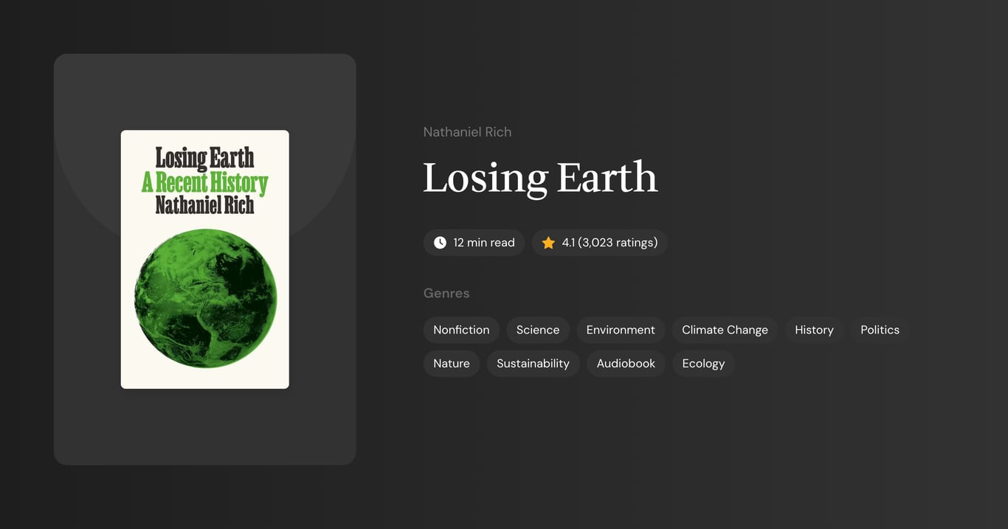Click the Genres section label
1008x529 pixels.
pos(446,293)
